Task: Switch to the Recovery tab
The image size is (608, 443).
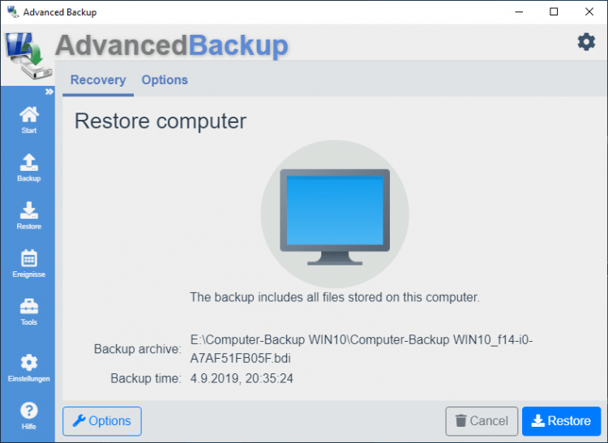Action: click(98, 80)
